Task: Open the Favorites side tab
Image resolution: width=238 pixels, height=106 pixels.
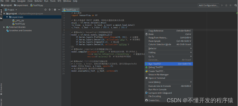Action: (1, 89)
